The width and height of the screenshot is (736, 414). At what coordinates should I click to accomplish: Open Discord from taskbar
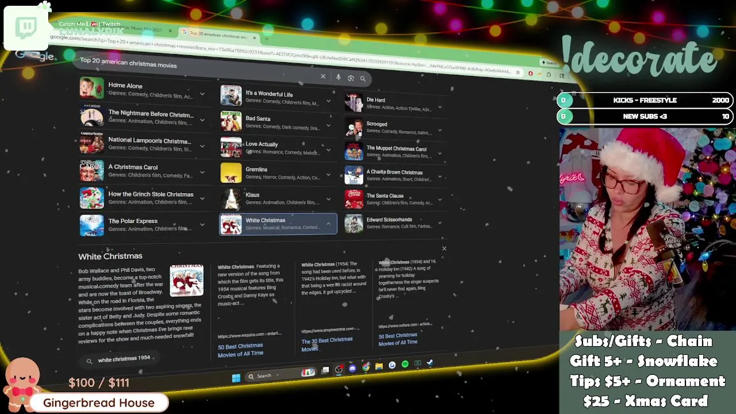(x=352, y=369)
